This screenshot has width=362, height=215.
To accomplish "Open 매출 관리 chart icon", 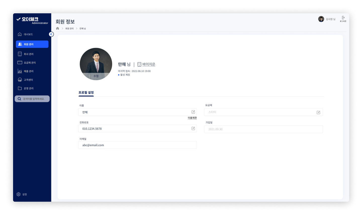I will (x=20, y=71).
